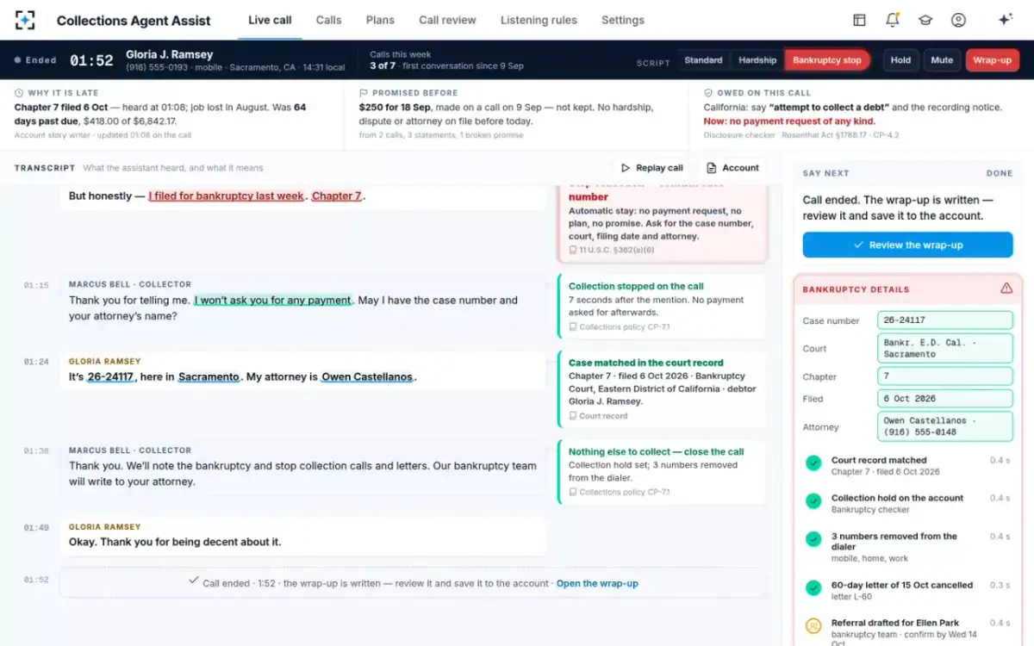The width and height of the screenshot is (1034, 646).
Task: Click the check beside 3 numbers removed from the dialer
Action: pyautogui.click(x=813, y=539)
